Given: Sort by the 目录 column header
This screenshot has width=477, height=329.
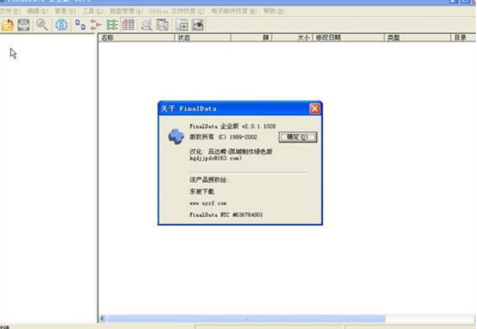Looking at the screenshot, I should 463,37.
